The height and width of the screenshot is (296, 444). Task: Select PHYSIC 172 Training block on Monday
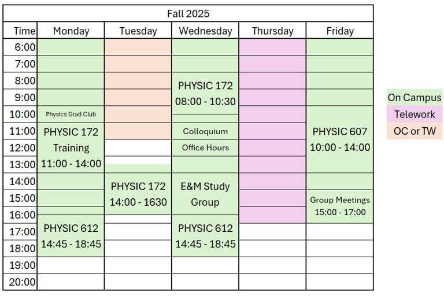click(x=71, y=148)
